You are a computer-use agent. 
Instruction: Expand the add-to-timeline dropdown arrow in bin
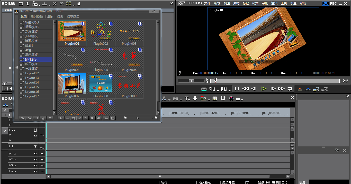pyautogui.click(x=49, y=5)
